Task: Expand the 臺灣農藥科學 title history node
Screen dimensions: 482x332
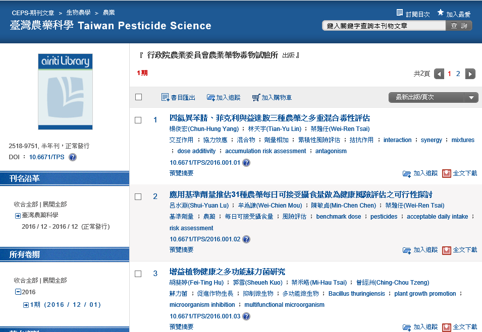Action: click(18, 216)
